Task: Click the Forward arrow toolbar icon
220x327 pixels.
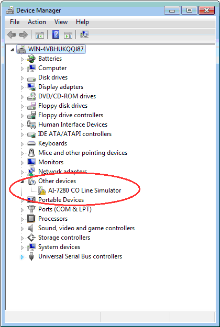Action: pyautogui.click(x=24, y=35)
